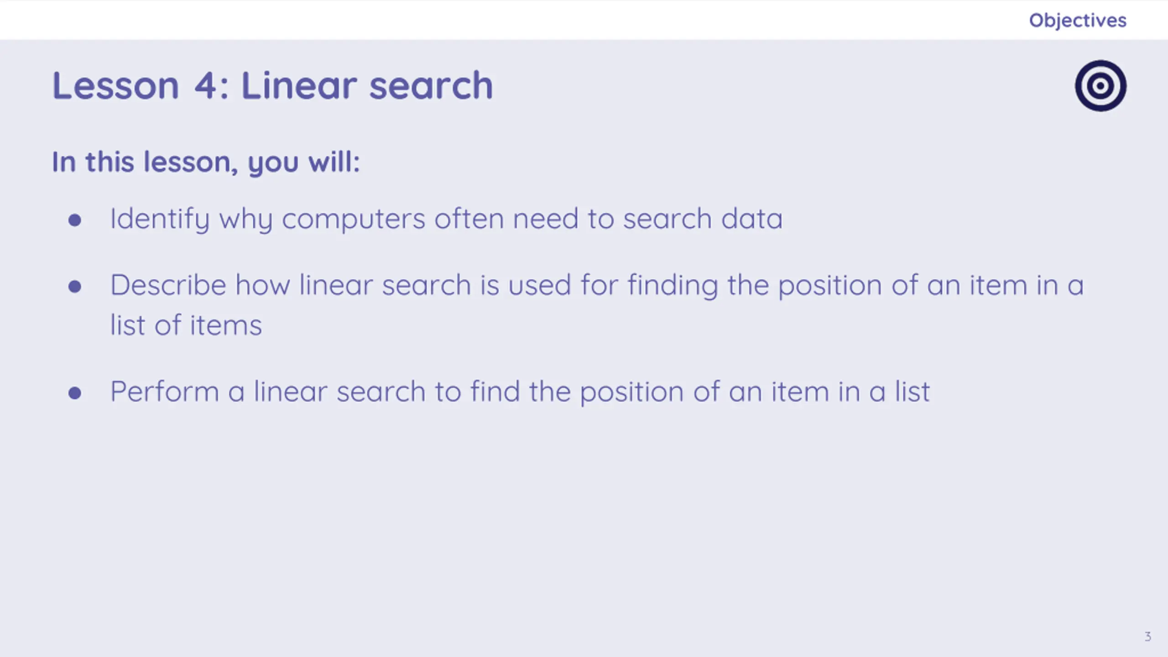Image resolution: width=1168 pixels, height=657 pixels.
Task: Click the Lesson 4: Linear search title
Action: pyautogui.click(x=272, y=85)
